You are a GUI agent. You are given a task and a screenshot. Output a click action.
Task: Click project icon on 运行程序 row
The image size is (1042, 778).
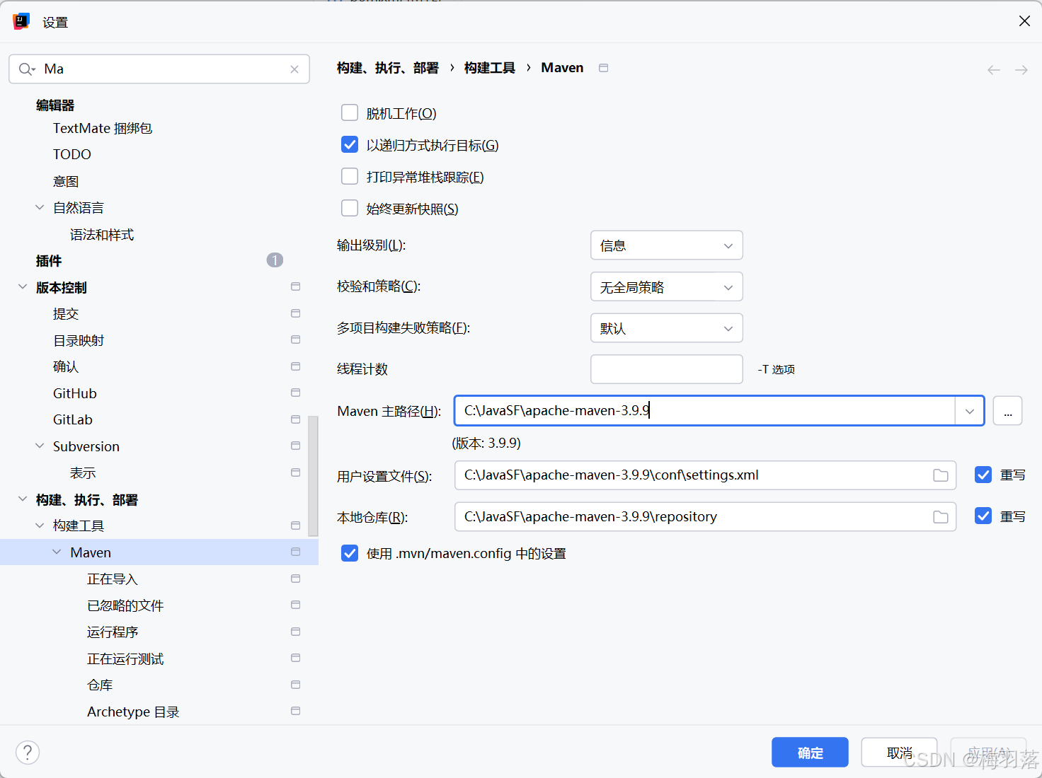pyautogui.click(x=296, y=632)
